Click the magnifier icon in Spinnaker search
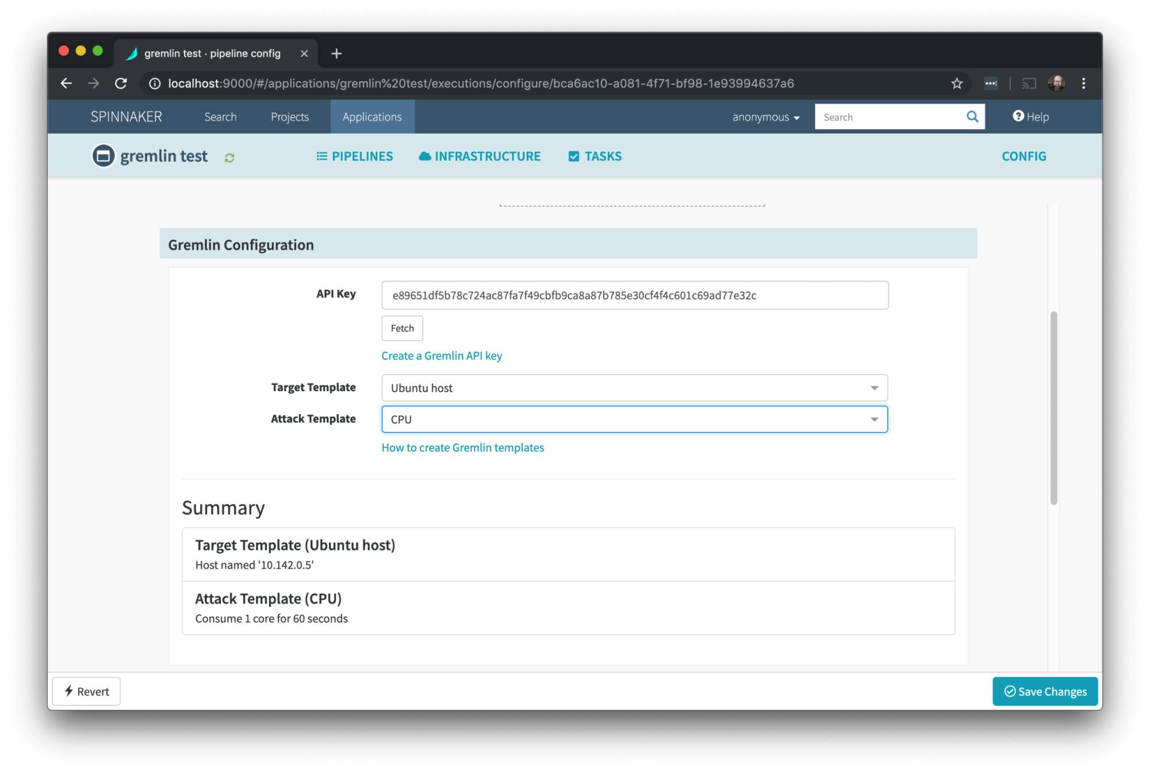Image resolution: width=1150 pixels, height=773 pixels. click(x=972, y=117)
